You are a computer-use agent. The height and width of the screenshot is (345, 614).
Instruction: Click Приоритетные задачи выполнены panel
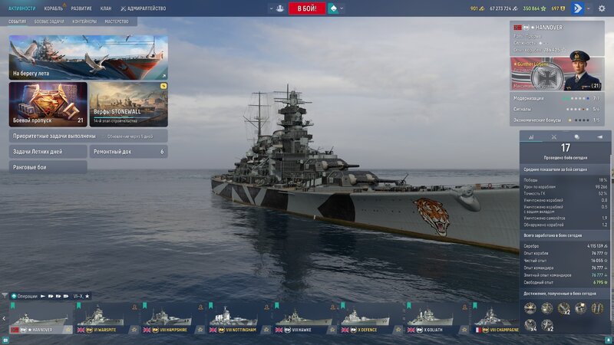[88, 136]
